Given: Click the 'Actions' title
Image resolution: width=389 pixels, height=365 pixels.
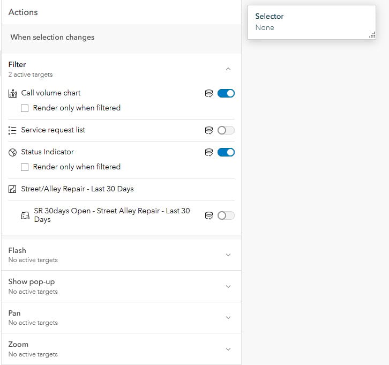Looking at the screenshot, I should pos(23,12).
